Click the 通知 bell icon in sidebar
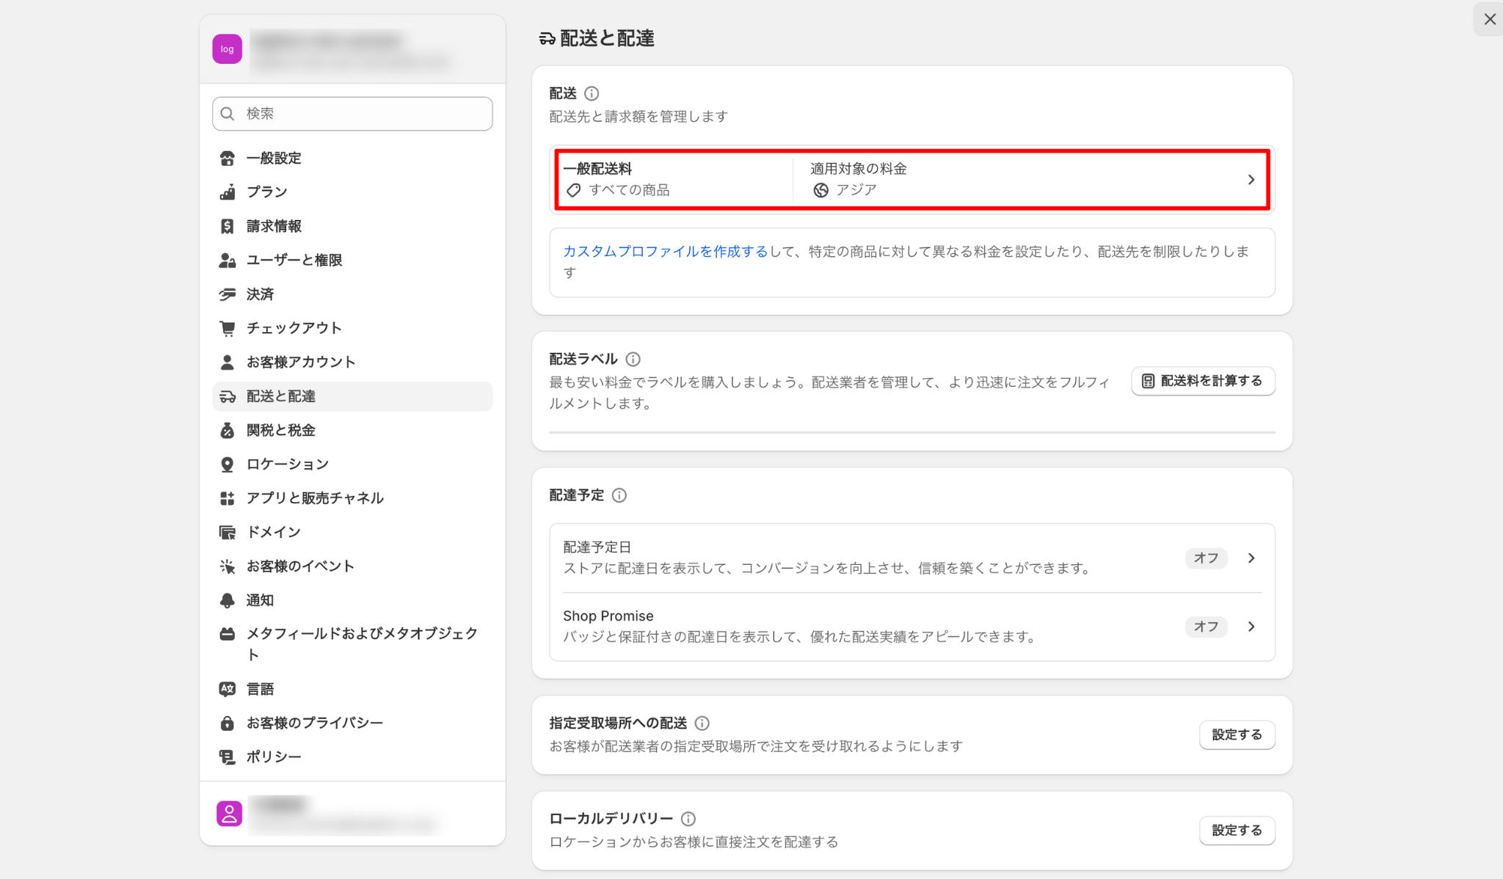 [x=228, y=600]
